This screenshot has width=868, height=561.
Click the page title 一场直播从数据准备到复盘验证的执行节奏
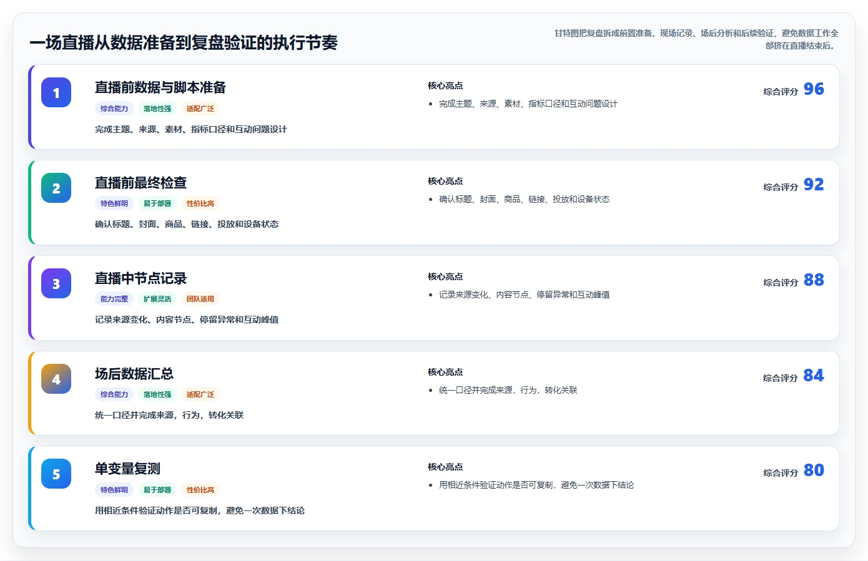(x=184, y=42)
